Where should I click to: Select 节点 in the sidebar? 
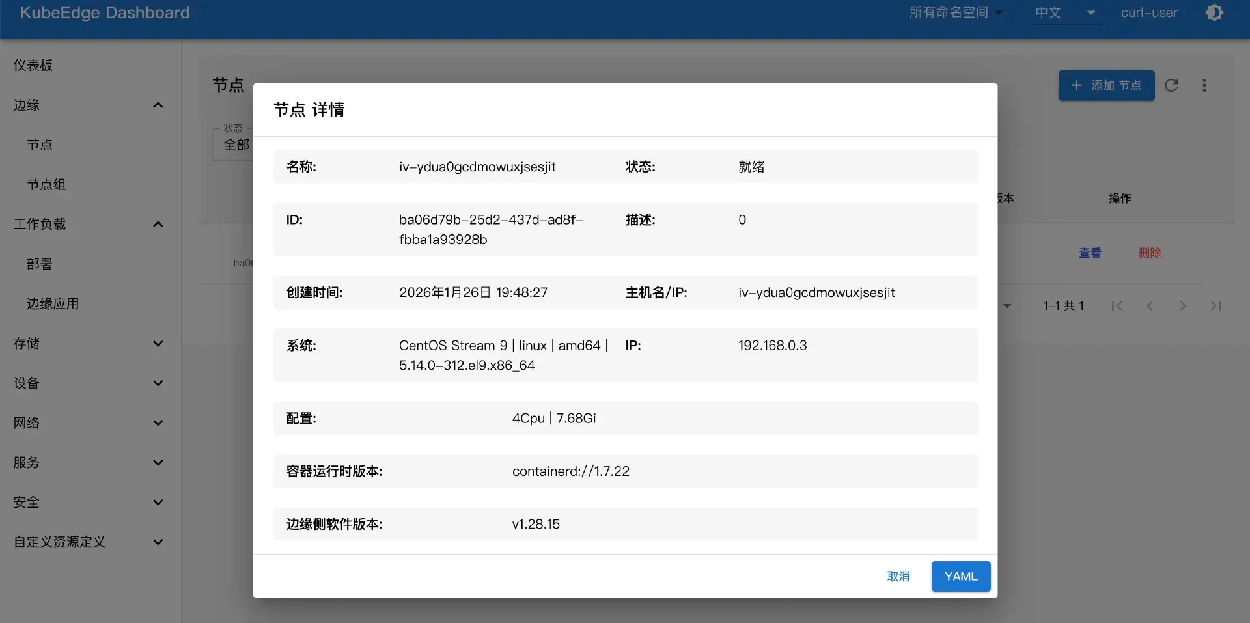[40, 145]
